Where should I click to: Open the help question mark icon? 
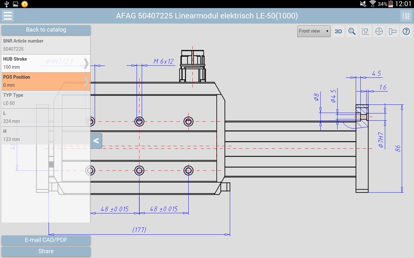[x=406, y=31]
